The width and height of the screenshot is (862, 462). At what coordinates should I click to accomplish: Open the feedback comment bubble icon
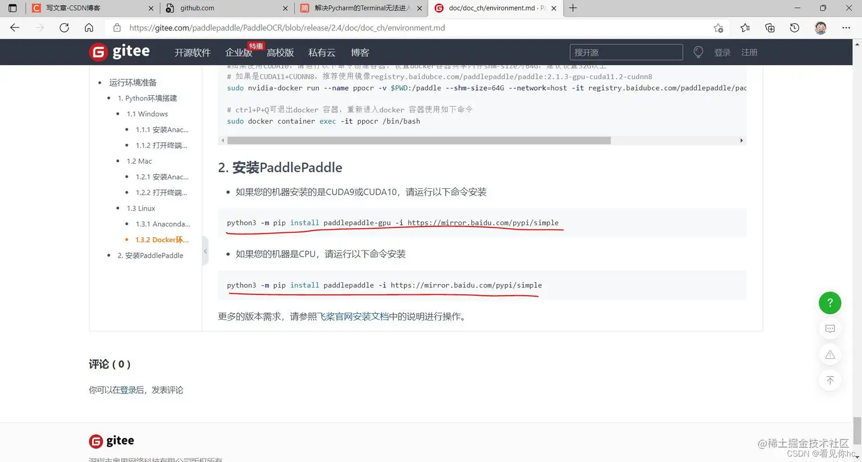(x=830, y=329)
